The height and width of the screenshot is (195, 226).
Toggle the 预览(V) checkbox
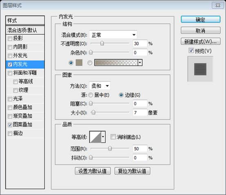click(191, 51)
